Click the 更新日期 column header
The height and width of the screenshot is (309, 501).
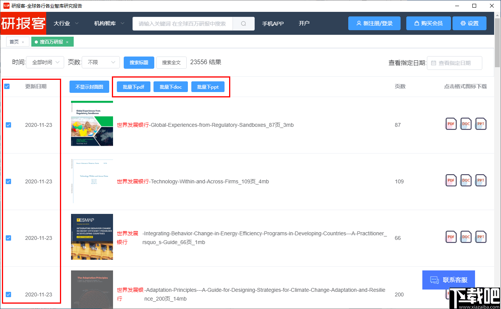(36, 86)
